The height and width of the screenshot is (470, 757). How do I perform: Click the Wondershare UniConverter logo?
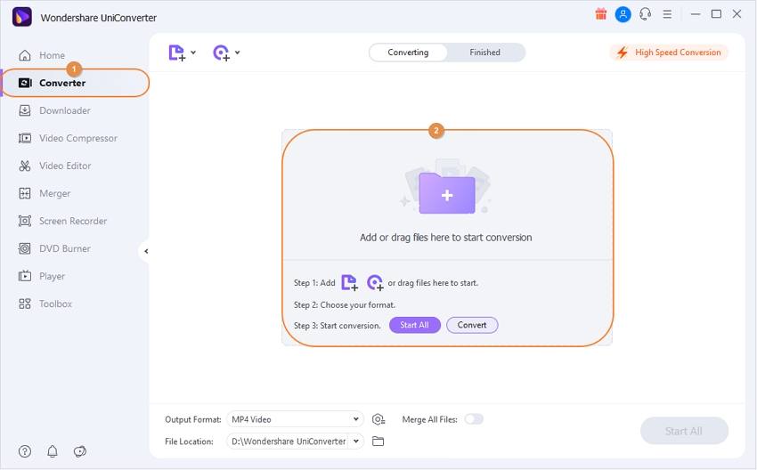pyautogui.click(x=21, y=17)
